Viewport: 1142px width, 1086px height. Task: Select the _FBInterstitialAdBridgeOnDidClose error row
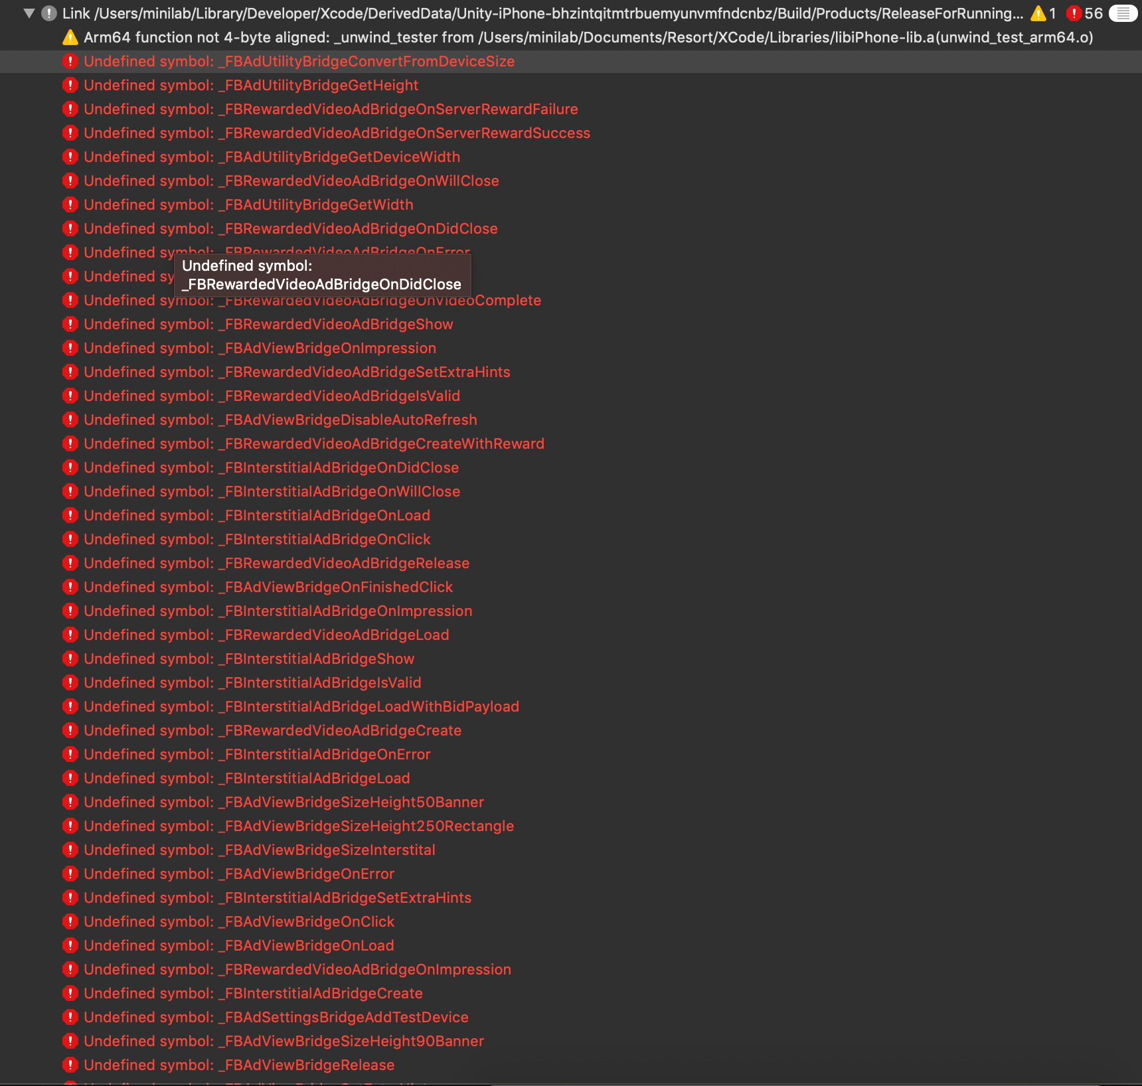[x=571, y=467]
